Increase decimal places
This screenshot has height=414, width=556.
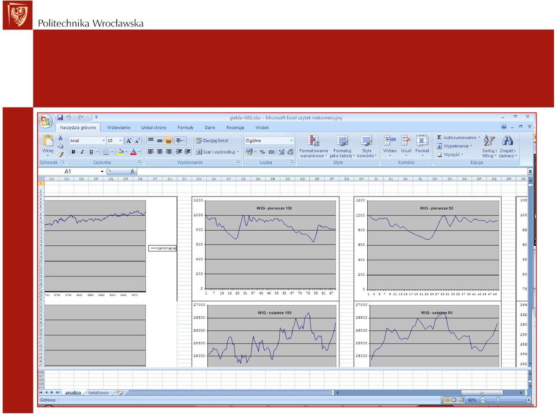tap(281, 152)
